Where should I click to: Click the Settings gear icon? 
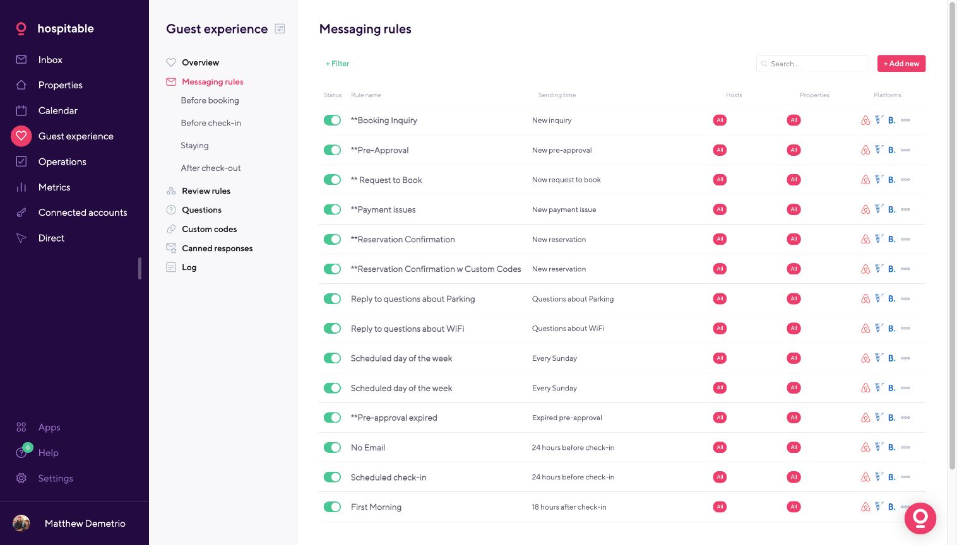pos(21,478)
